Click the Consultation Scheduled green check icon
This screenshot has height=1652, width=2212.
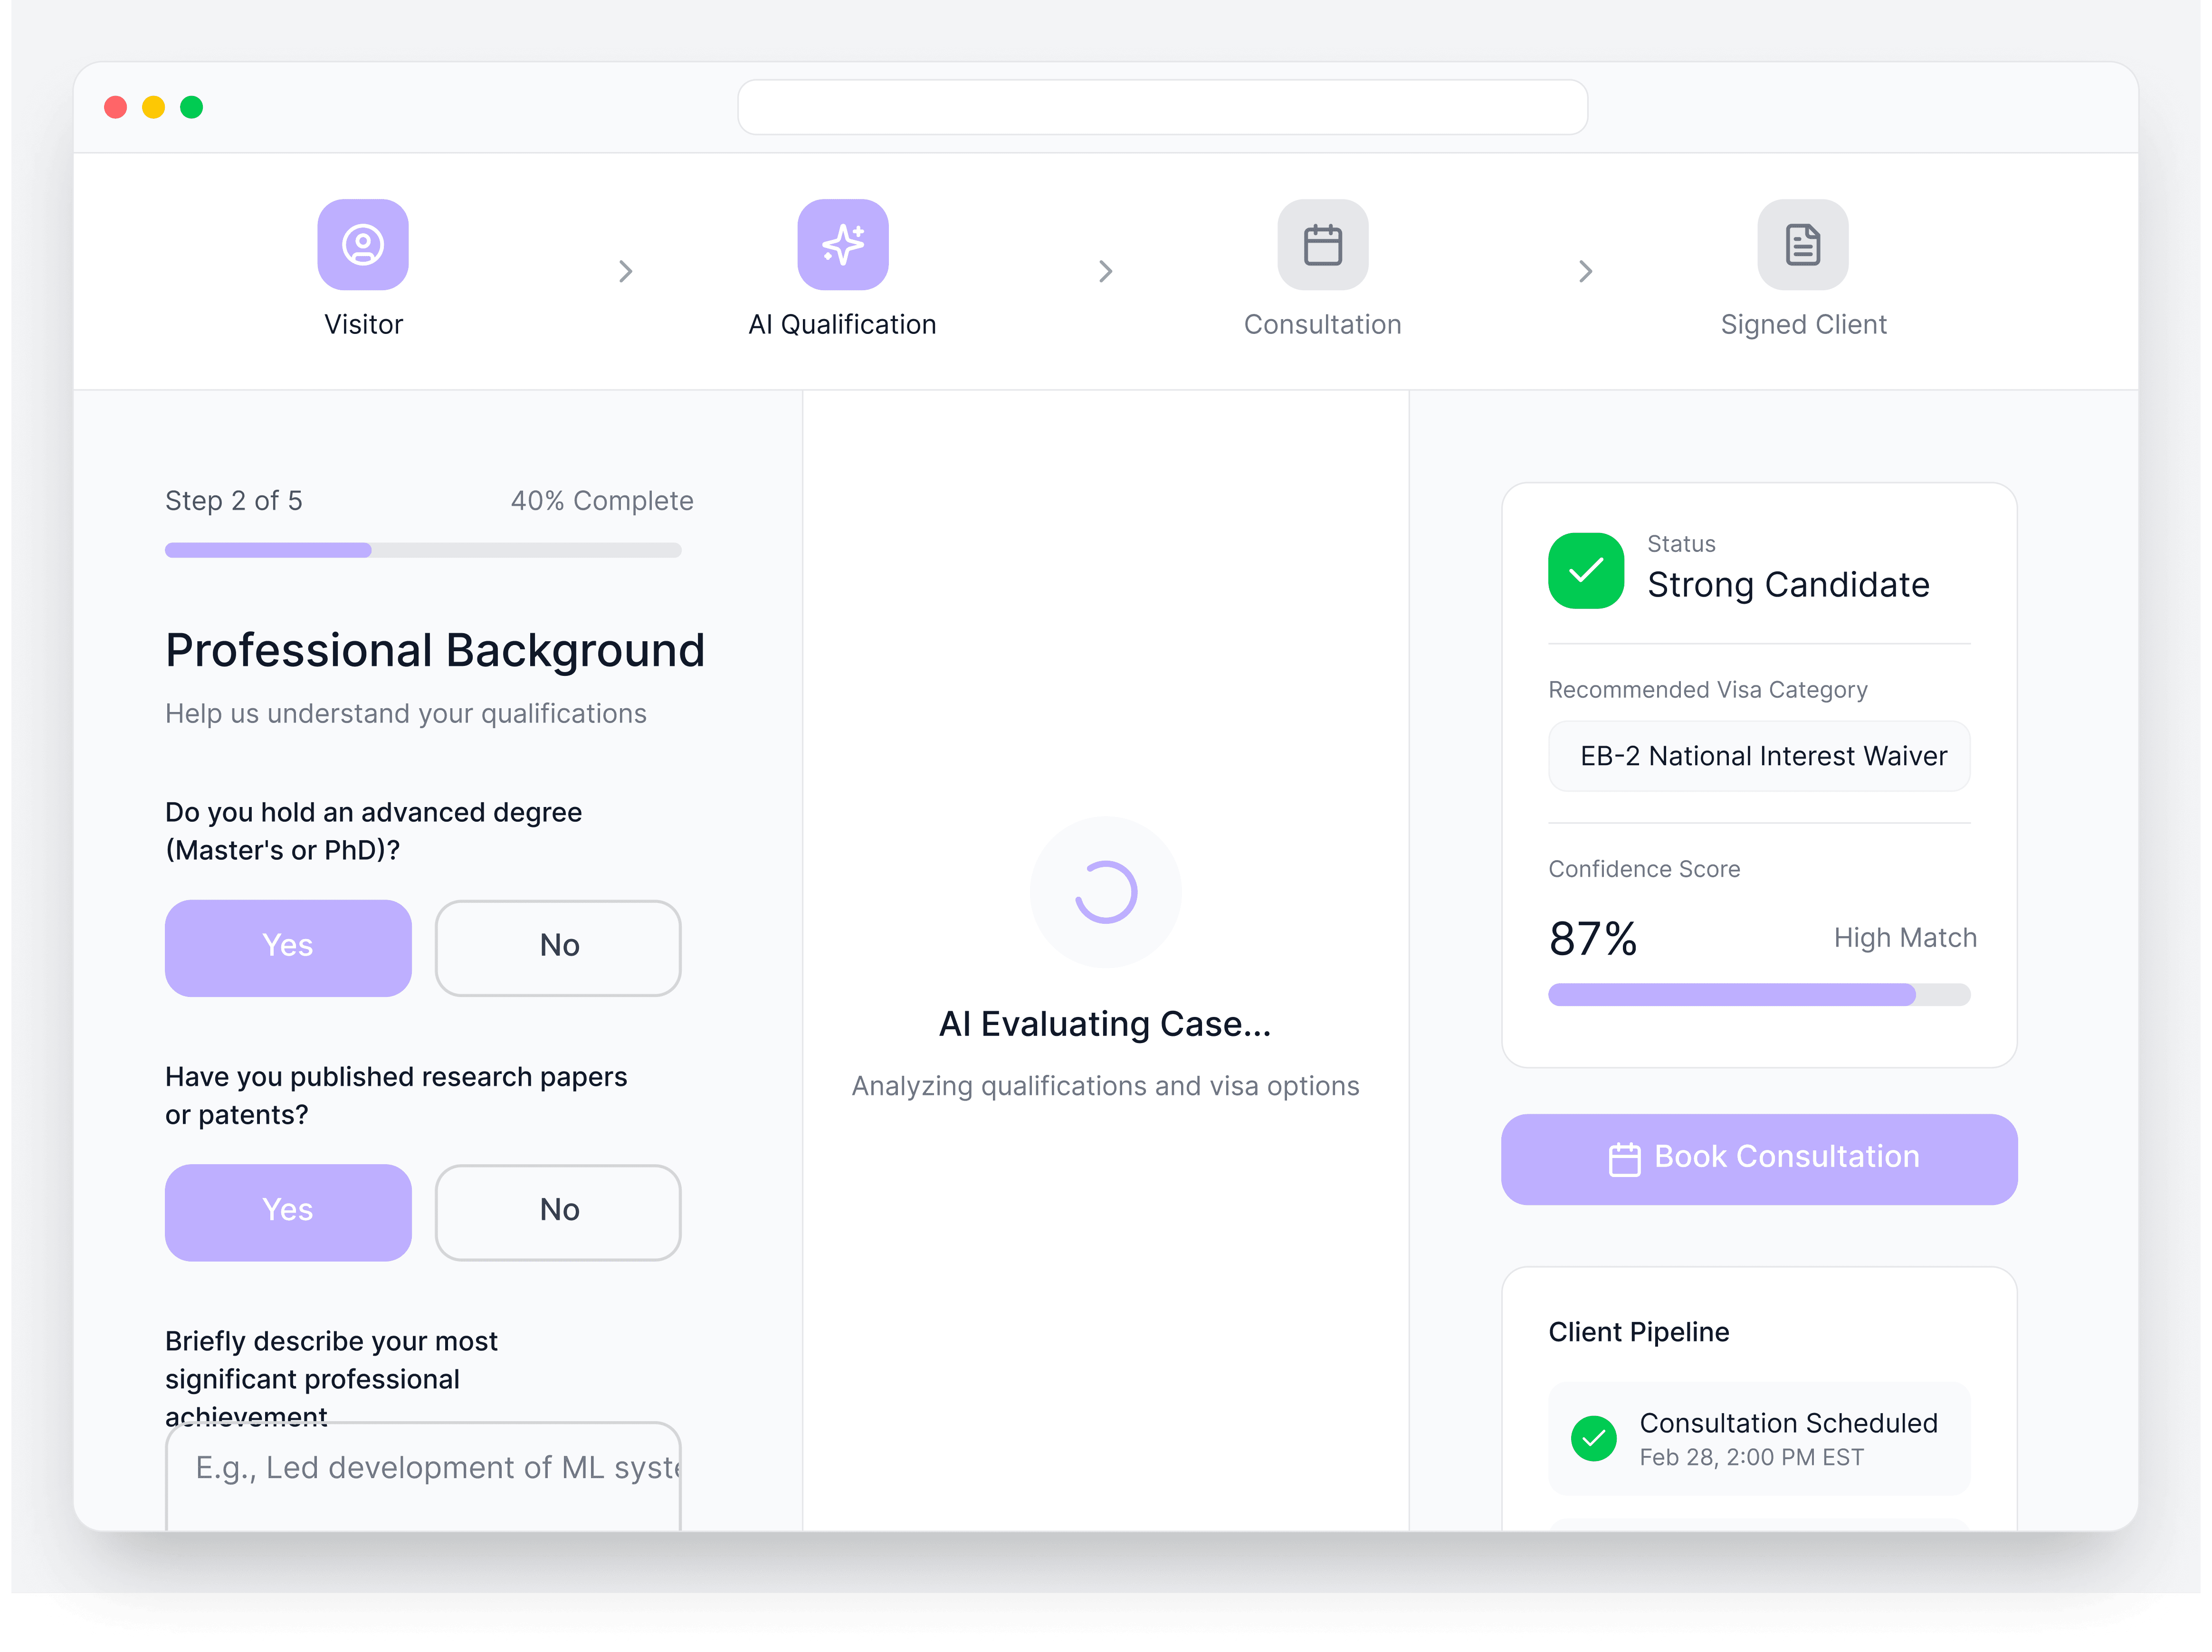[x=1594, y=1439]
